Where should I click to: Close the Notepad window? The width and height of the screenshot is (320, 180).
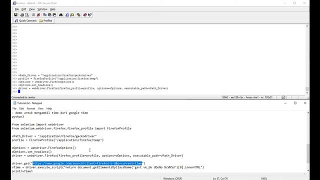305,103
